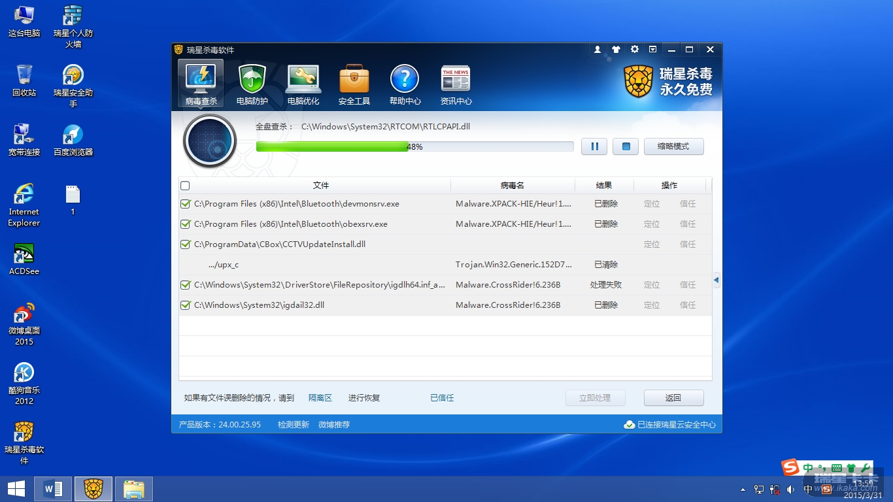Open File Explorer from the taskbar
This screenshot has height=502, width=893.
[x=134, y=489]
